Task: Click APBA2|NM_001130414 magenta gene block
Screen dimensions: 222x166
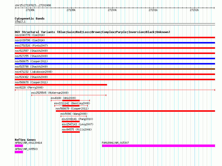Action: [x=19, y=146]
